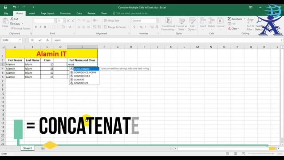Image resolution: width=284 pixels, height=160 pixels.
Task: Open the Data tab
Action: 79,13
